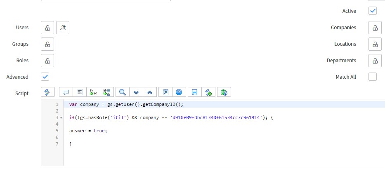Viewport: 385px width, 169px height.
Task: Unlock the Departments field
Action: 375,61
